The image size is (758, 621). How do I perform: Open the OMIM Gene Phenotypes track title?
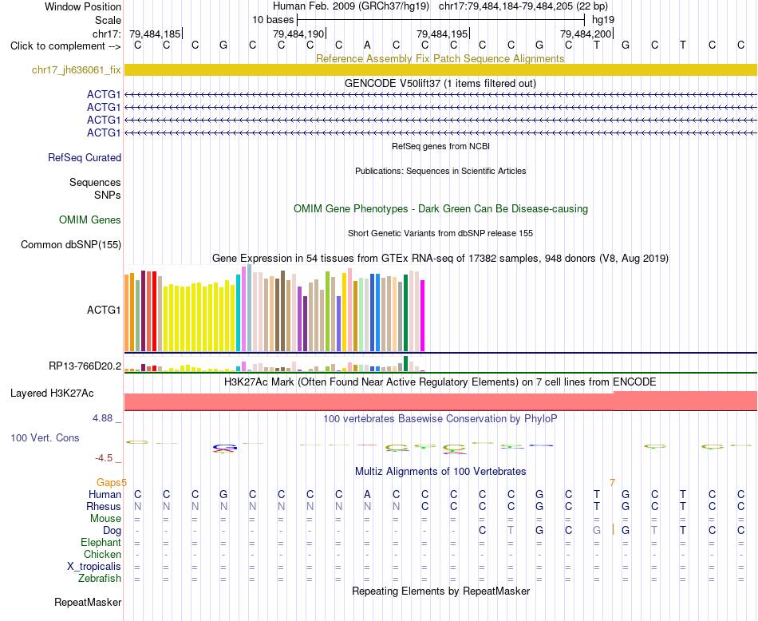[440, 208]
